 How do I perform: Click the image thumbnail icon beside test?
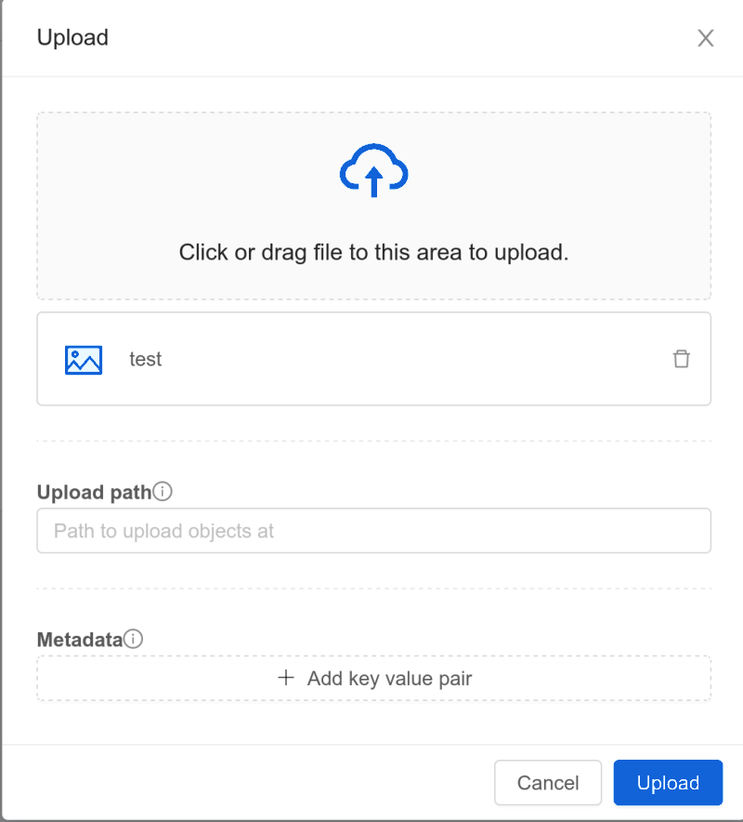coord(85,359)
